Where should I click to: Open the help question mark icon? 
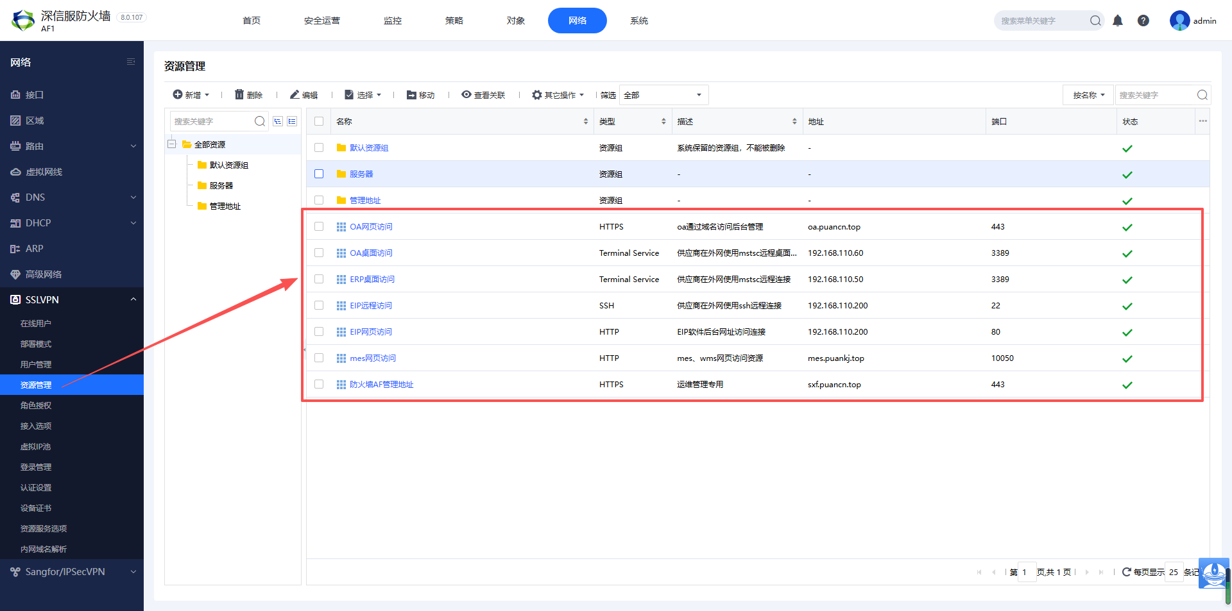(x=1143, y=21)
